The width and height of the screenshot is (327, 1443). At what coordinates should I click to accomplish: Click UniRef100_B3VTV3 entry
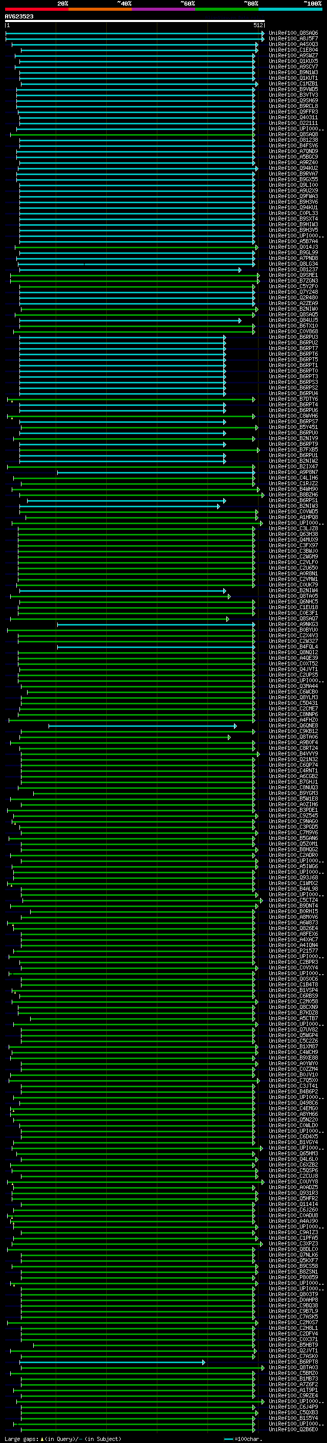pos(293,95)
